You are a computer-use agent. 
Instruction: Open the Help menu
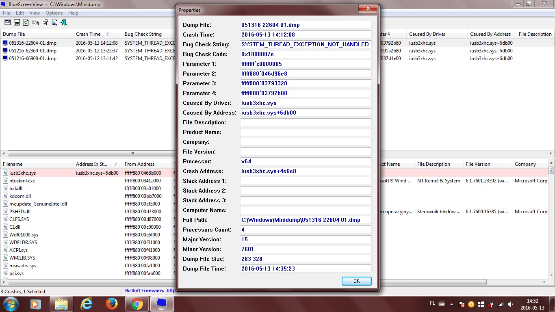click(73, 13)
